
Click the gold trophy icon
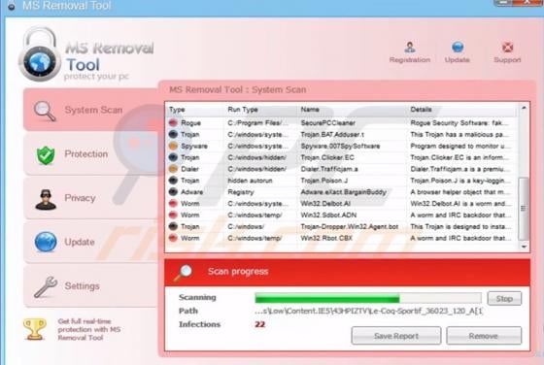click(x=34, y=329)
